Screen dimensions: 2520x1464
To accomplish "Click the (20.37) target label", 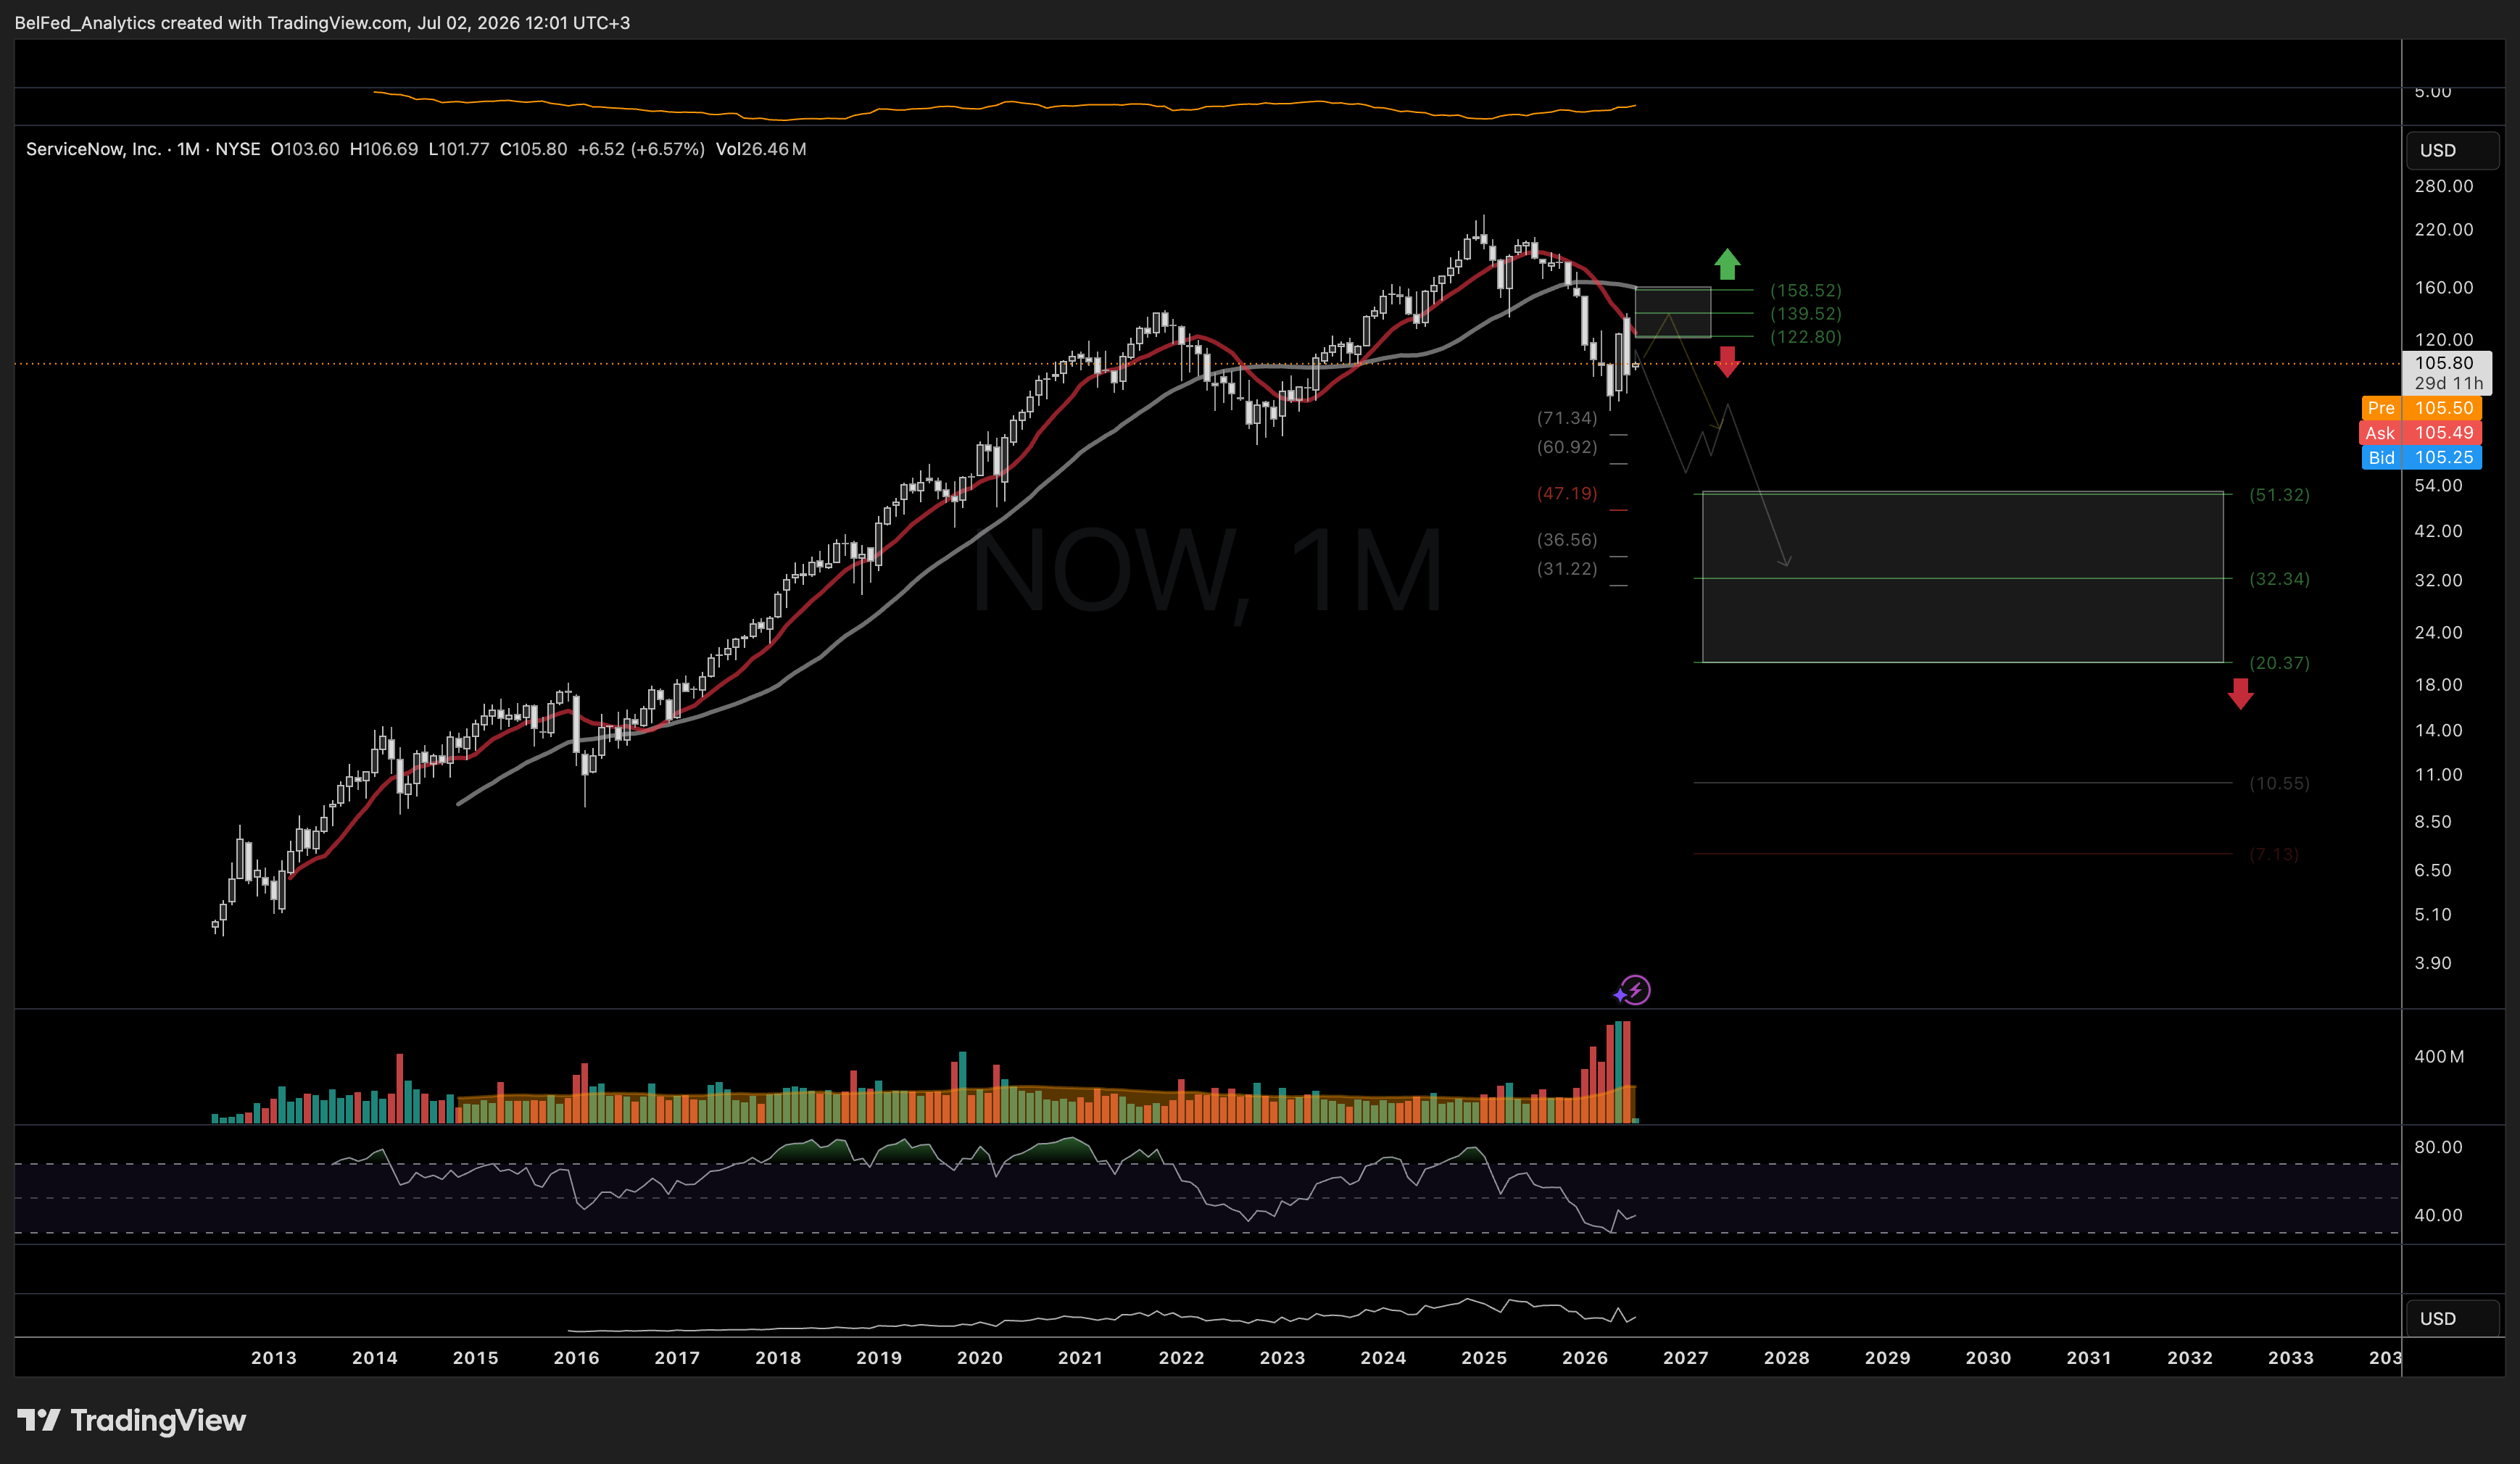I will pyautogui.click(x=2279, y=662).
